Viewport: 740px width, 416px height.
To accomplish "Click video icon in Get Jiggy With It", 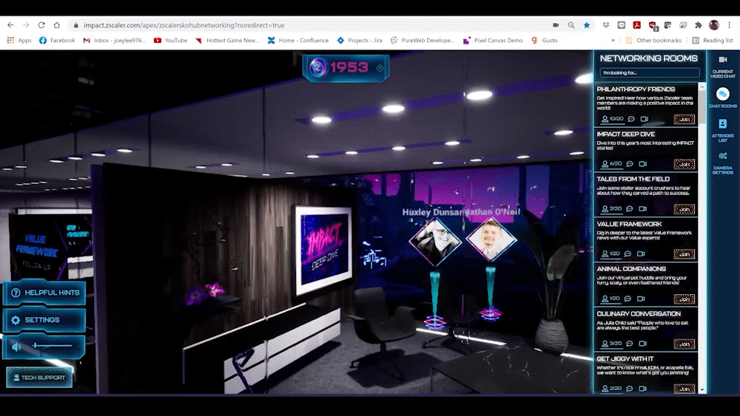I will [x=642, y=389].
